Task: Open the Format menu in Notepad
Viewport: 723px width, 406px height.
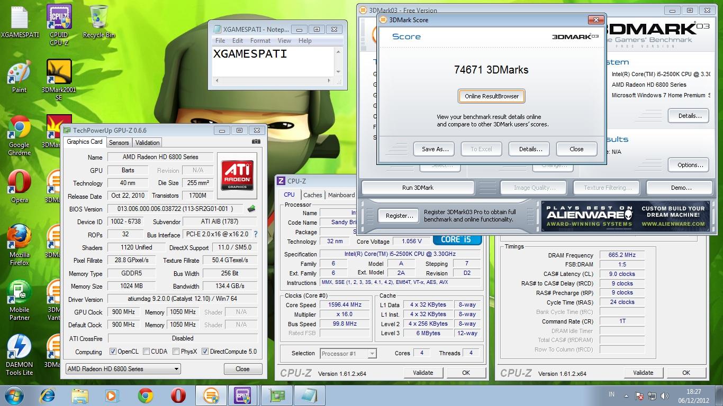Action: (260, 41)
